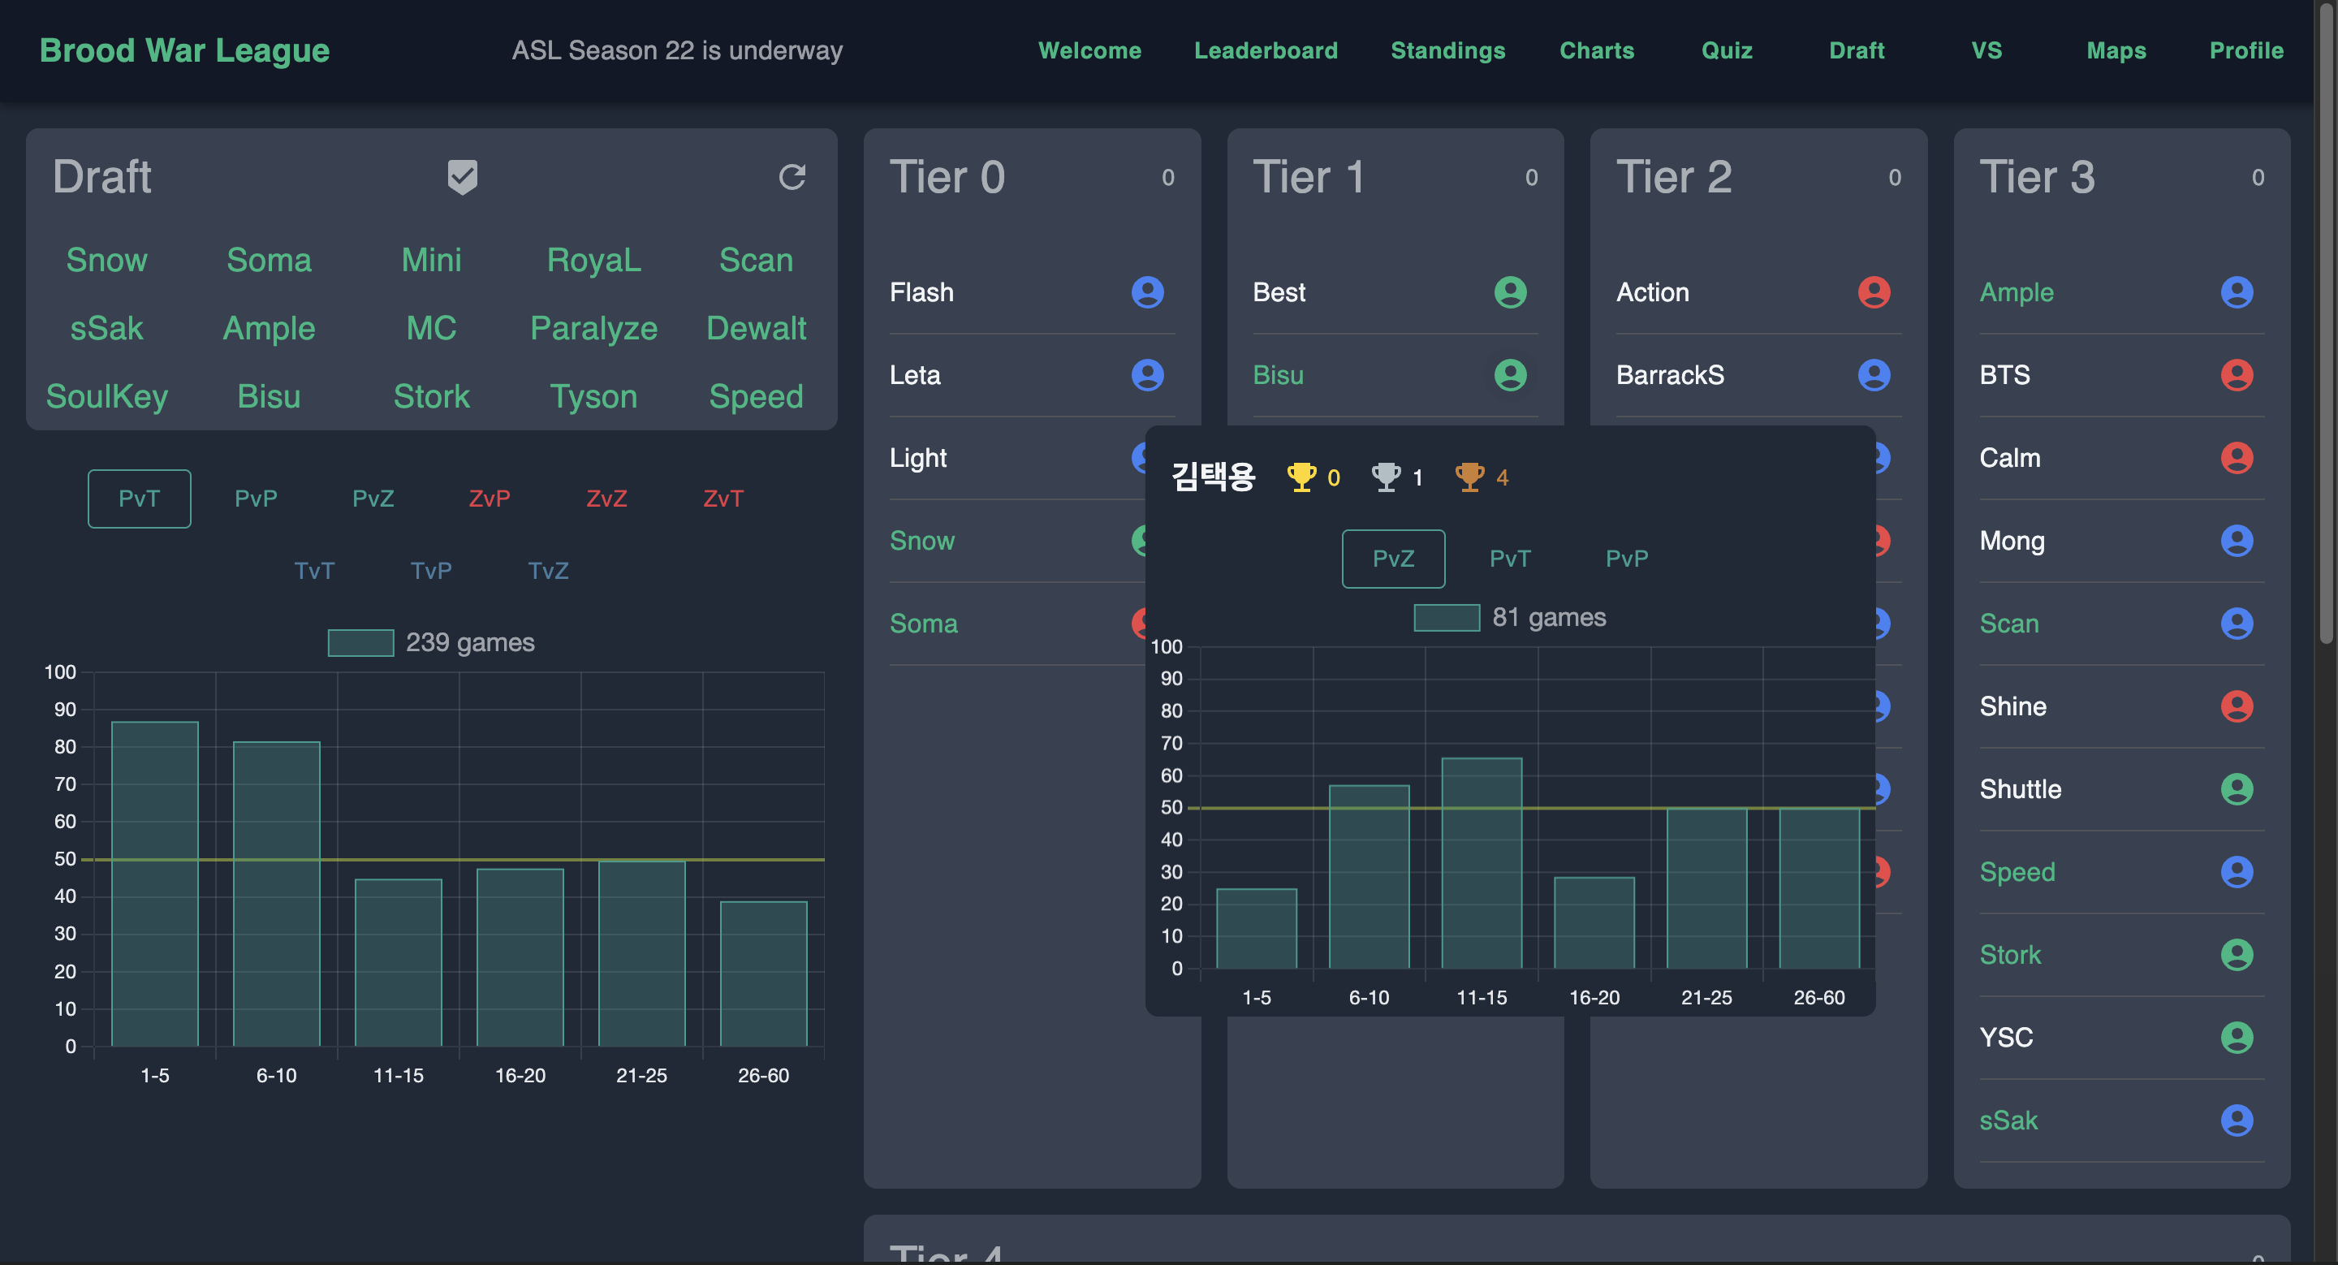Click the bronze trophy icon in popup
The width and height of the screenshot is (2338, 1265).
[x=1469, y=477]
